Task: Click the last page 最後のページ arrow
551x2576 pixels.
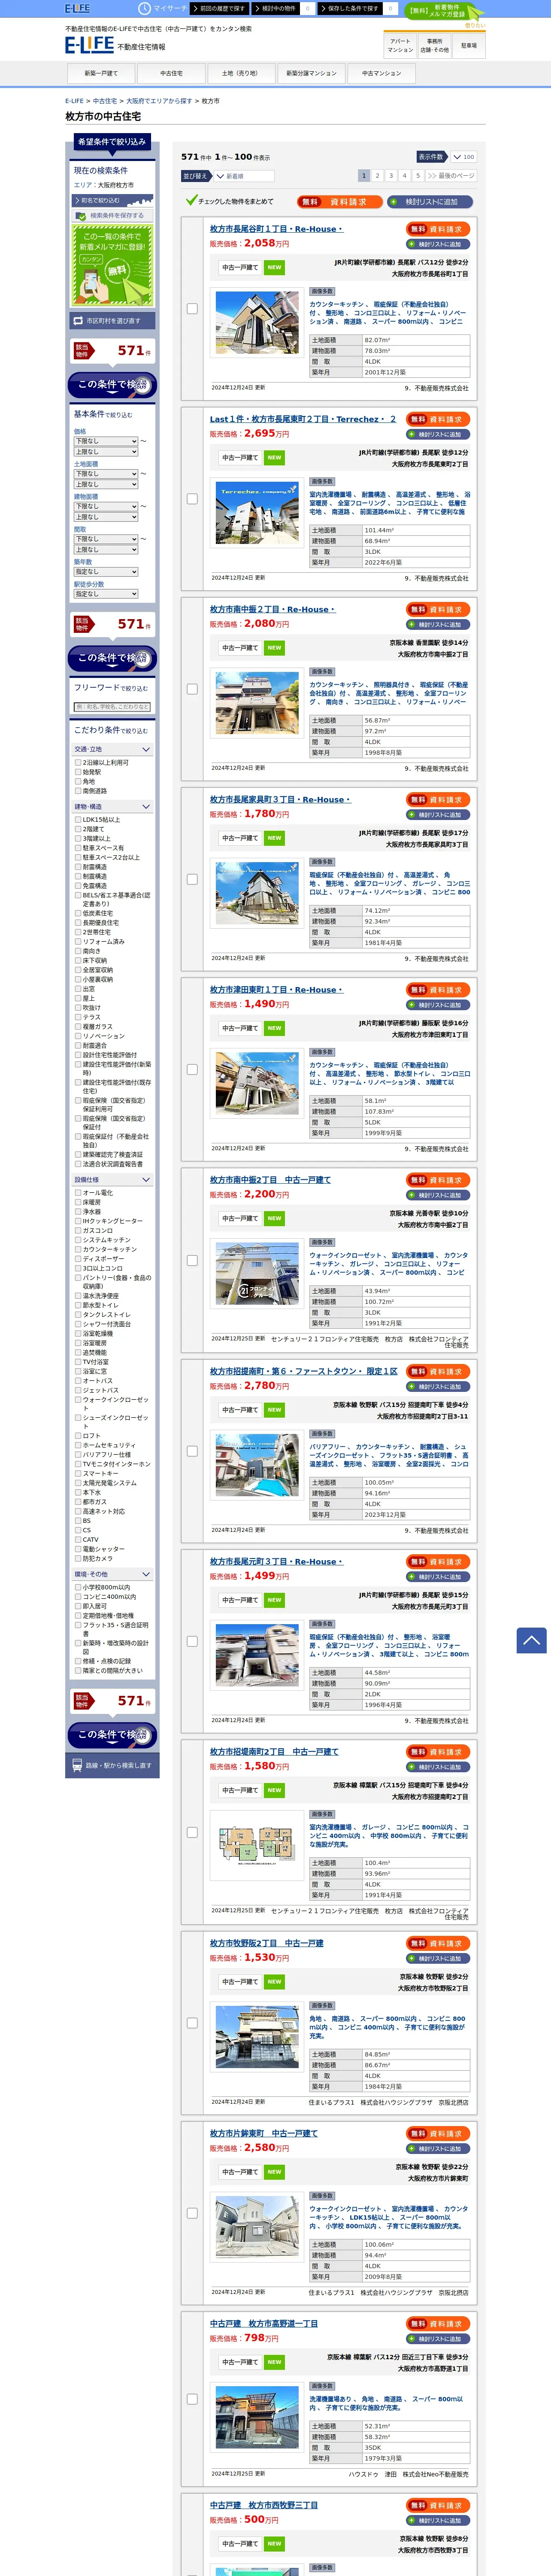Action: click(450, 175)
